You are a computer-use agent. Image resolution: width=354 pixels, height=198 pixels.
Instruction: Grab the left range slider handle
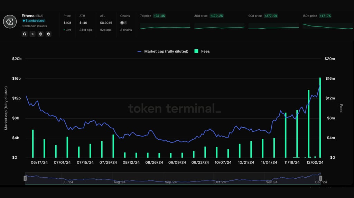pyautogui.click(x=25, y=178)
